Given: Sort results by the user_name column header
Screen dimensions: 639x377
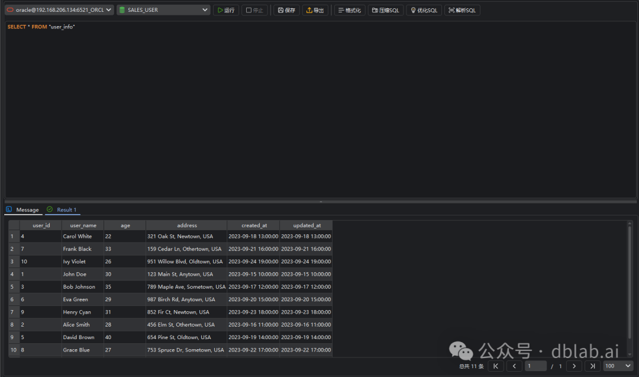Looking at the screenshot, I should point(82,225).
